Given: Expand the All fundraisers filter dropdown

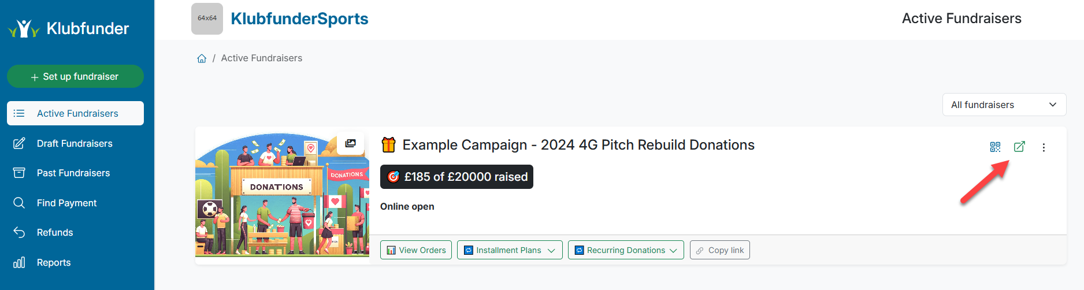Looking at the screenshot, I should tap(1004, 105).
